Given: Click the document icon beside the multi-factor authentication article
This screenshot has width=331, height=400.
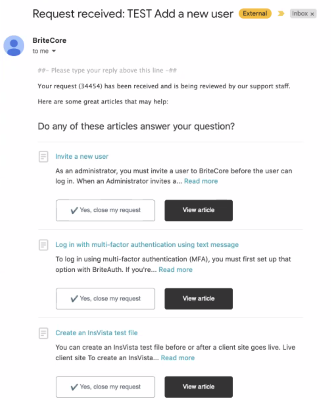Looking at the screenshot, I should click(x=43, y=245).
